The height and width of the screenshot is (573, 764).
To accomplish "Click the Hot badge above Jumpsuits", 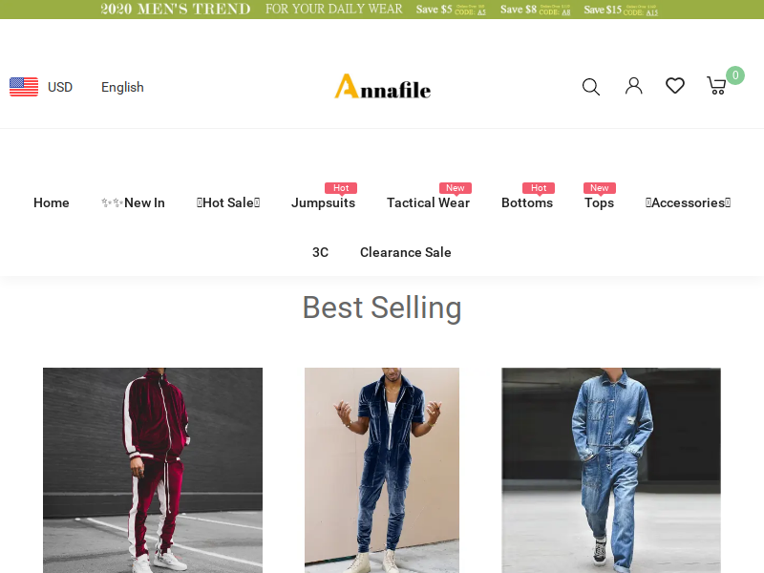I will pyautogui.click(x=341, y=188).
